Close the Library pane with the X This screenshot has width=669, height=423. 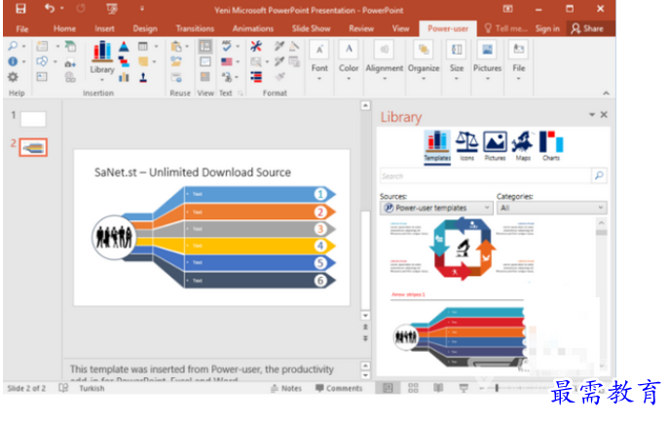coord(604,114)
